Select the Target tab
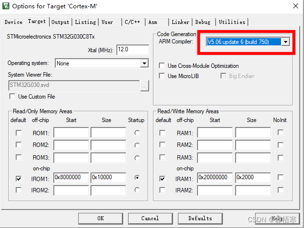 pos(37,21)
